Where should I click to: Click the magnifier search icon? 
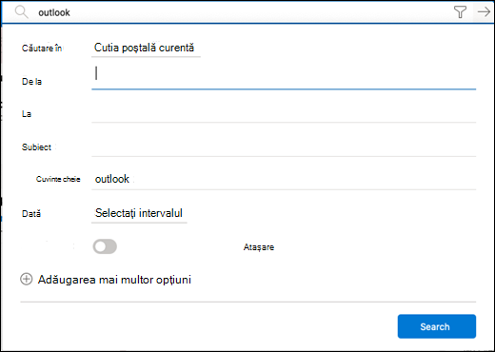pyautogui.click(x=21, y=12)
